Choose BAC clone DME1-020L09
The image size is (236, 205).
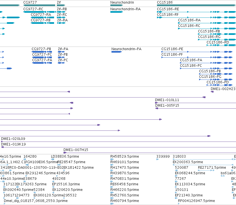click(13, 139)
